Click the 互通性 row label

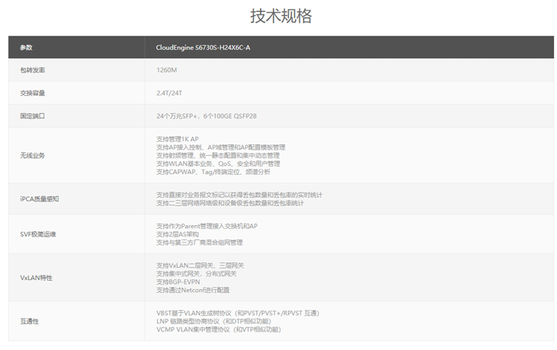pyautogui.click(x=29, y=321)
